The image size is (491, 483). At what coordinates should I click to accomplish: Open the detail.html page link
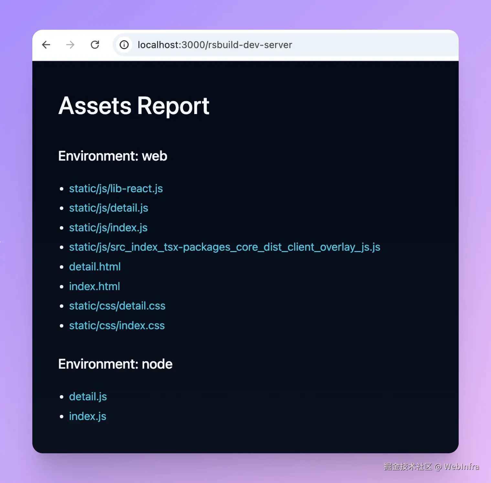(x=95, y=267)
